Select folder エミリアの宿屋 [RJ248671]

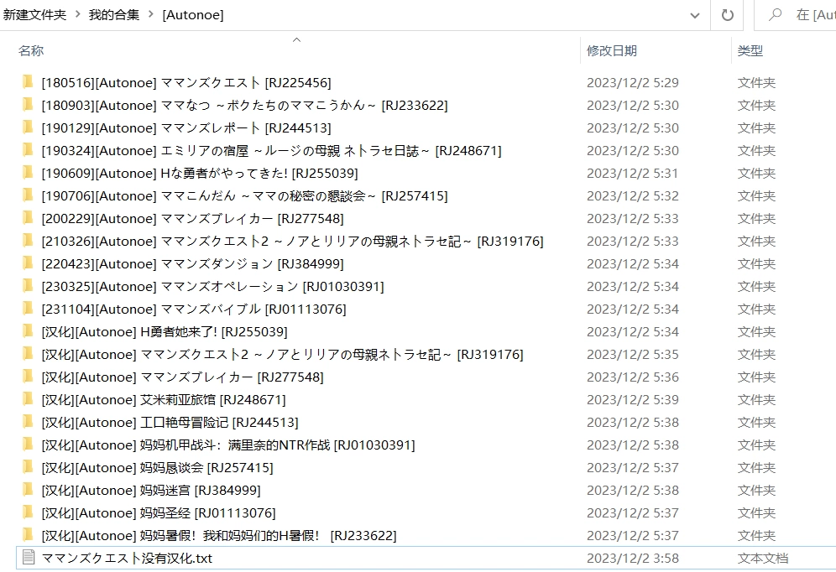[x=271, y=150]
